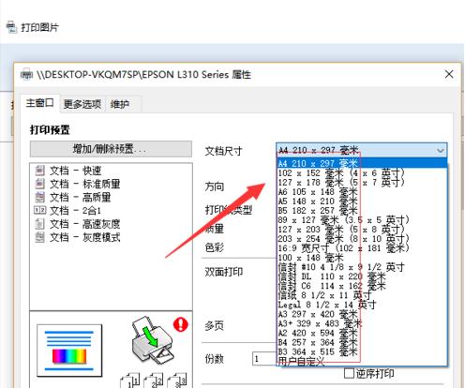
Task: Click the 文档 - 标准质量 preset text
Action: [x=84, y=184]
